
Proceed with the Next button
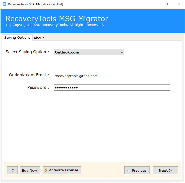166,170
